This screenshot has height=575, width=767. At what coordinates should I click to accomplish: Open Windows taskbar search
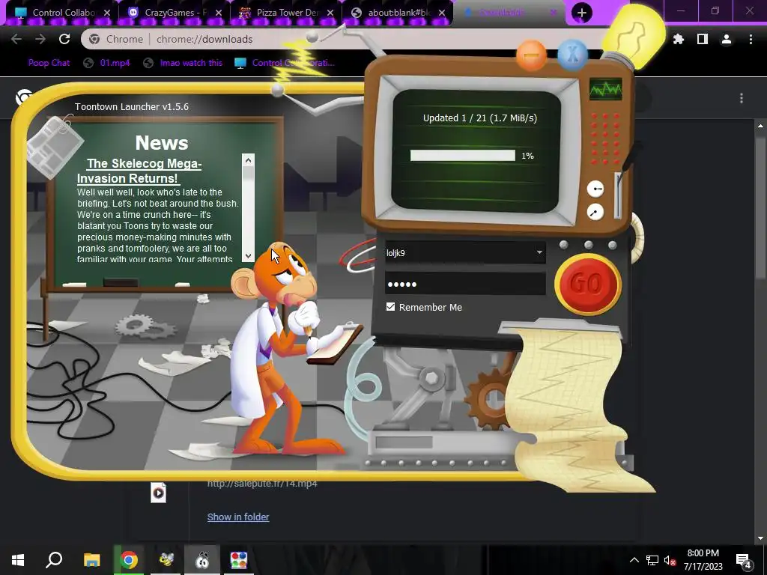point(54,560)
